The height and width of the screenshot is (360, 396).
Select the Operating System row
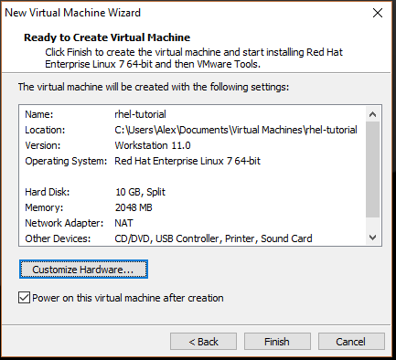pos(192,161)
